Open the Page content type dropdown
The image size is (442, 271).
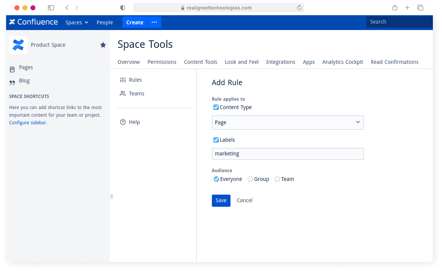(x=288, y=122)
